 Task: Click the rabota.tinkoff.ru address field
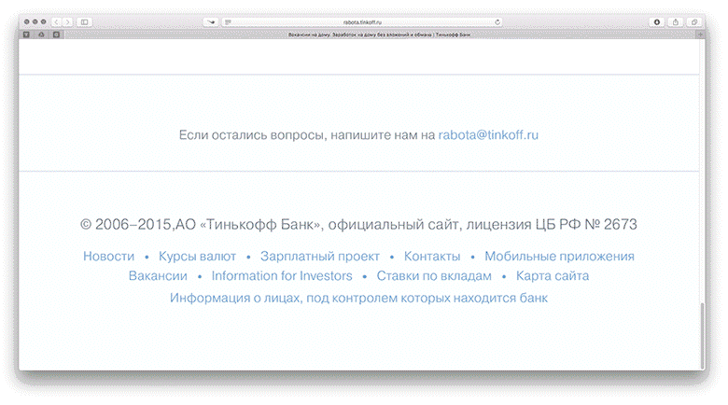(x=362, y=21)
